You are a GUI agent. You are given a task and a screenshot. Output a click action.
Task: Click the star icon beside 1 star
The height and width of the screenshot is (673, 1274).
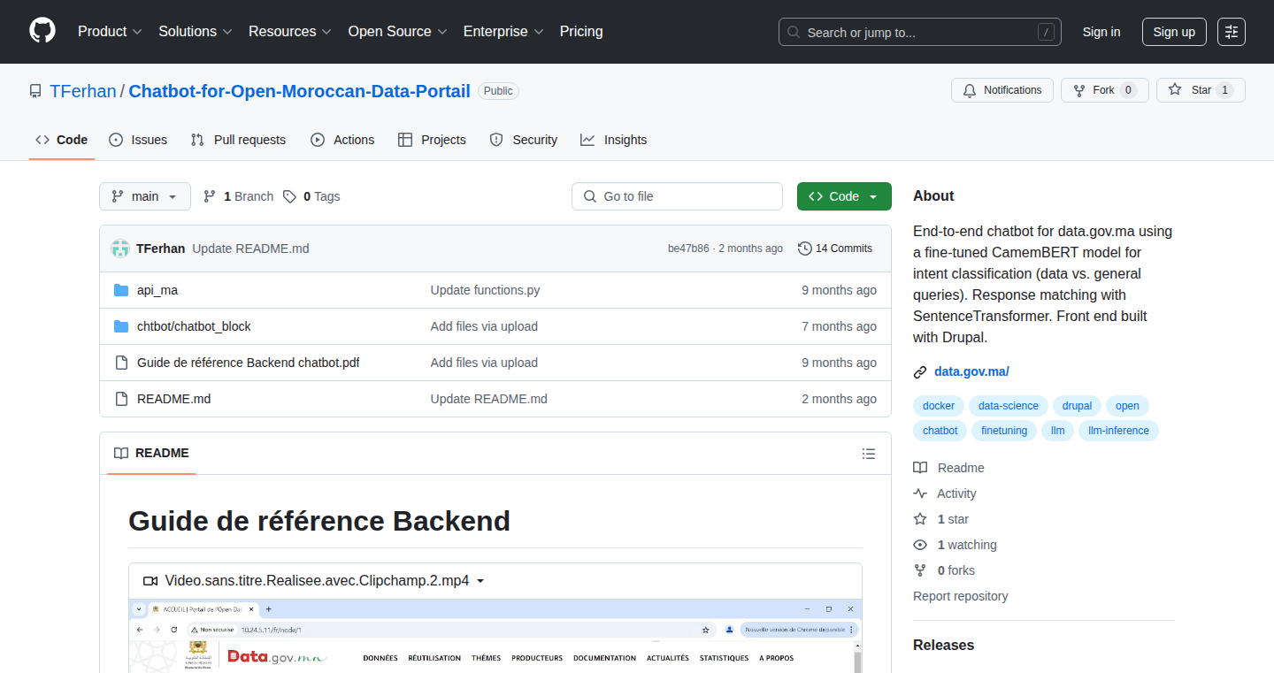point(920,519)
